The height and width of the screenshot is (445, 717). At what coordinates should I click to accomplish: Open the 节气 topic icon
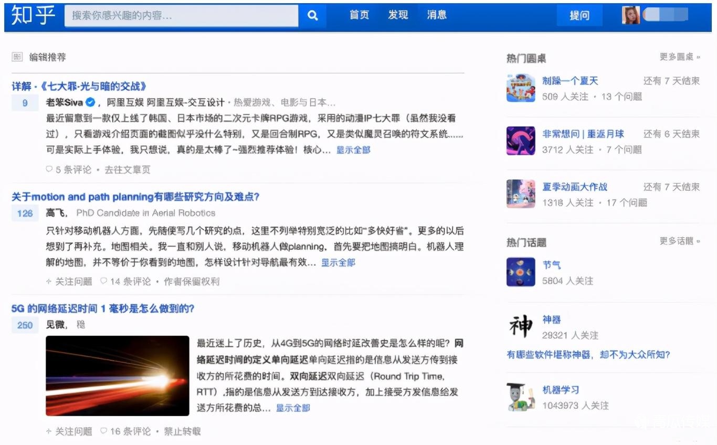pos(520,272)
